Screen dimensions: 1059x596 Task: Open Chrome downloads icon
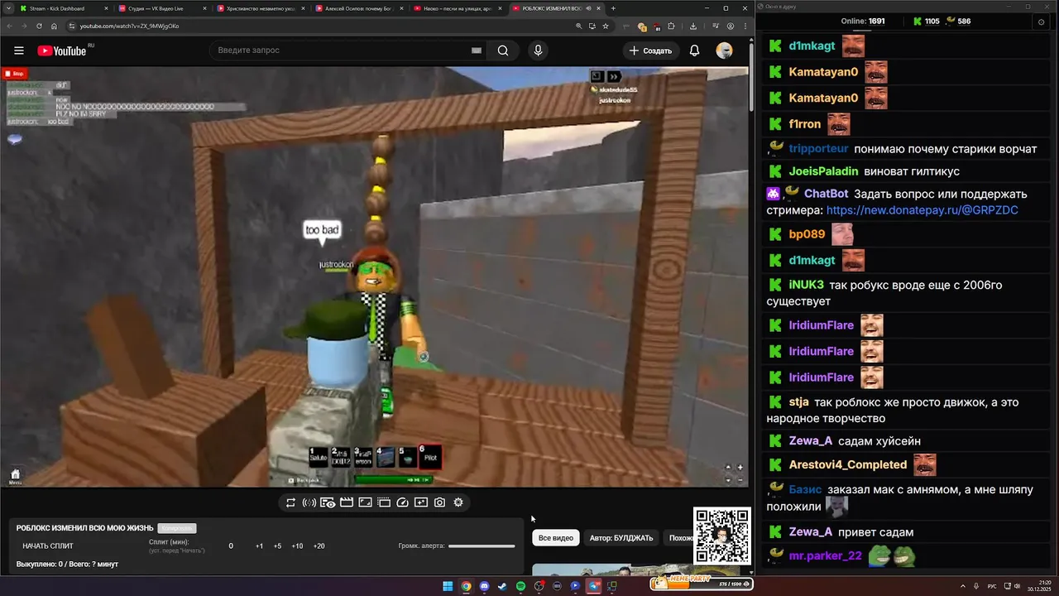click(x=693, y=26)
